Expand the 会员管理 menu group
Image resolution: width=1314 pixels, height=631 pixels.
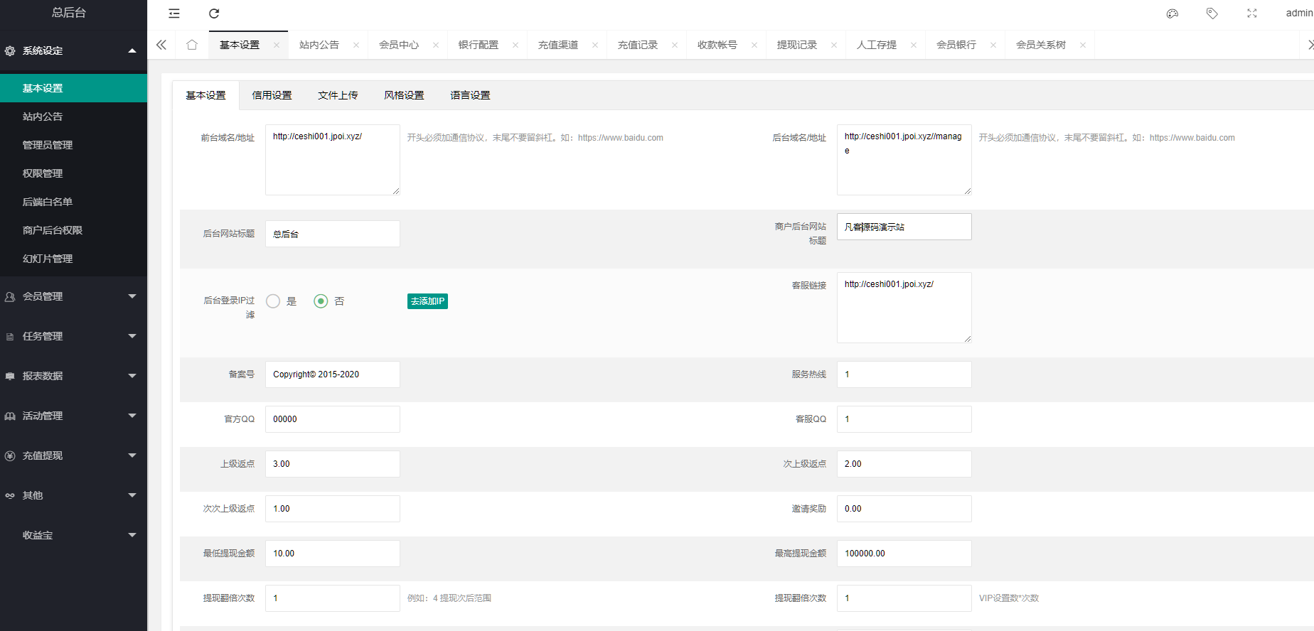pos(73,296)
